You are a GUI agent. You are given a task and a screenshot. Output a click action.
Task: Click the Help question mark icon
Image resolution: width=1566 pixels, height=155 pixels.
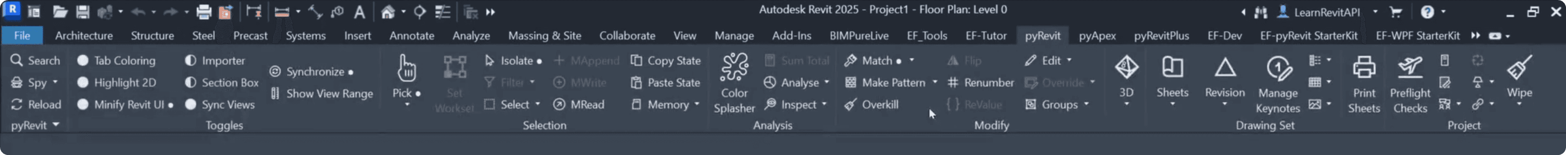coord(1427,12)
